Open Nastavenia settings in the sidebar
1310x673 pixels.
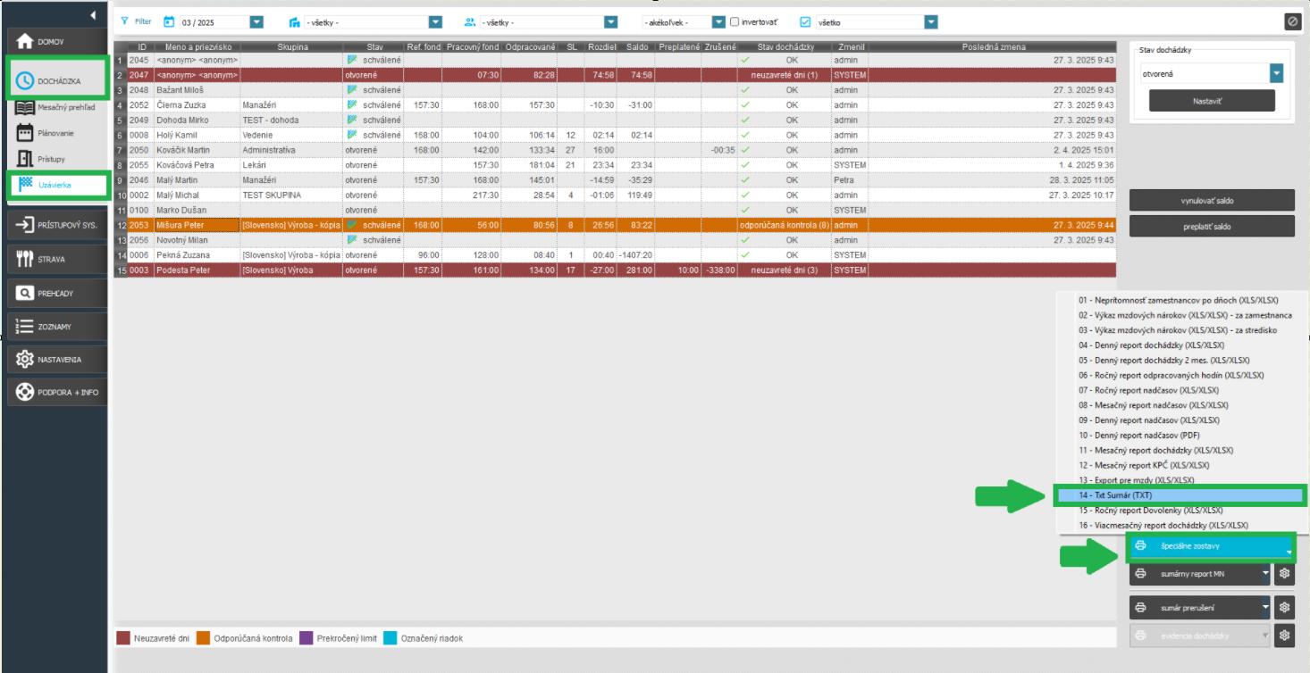(54, 360)
